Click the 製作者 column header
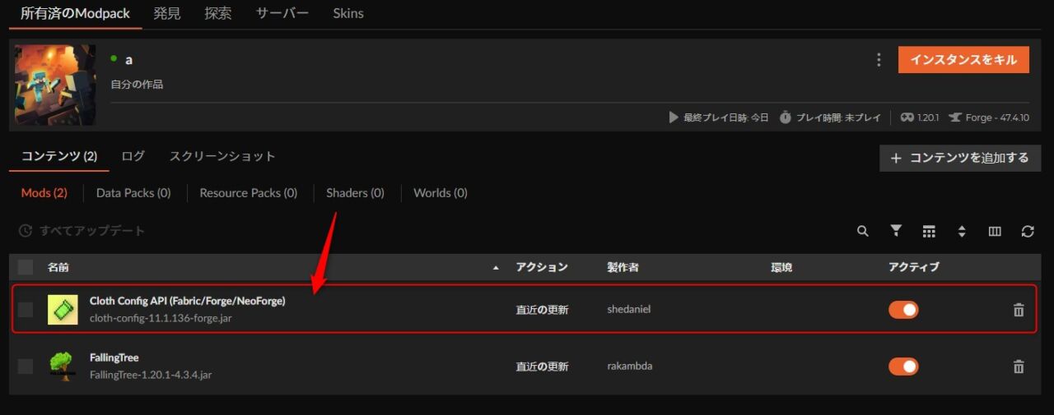 [x=623, y=267]
